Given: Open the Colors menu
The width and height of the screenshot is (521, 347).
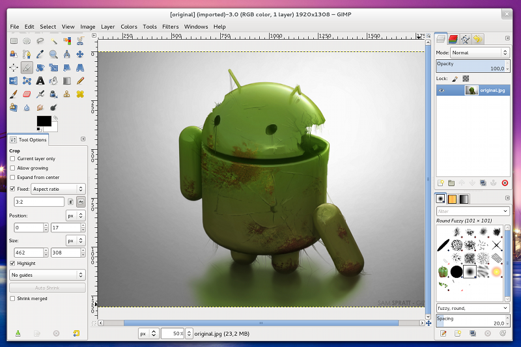Looking at the screenshot, I should pos(129,27).
